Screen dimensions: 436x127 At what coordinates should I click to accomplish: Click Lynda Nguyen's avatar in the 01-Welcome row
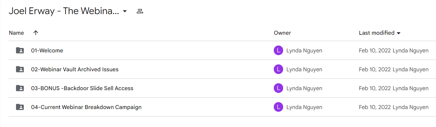point(279,51)
